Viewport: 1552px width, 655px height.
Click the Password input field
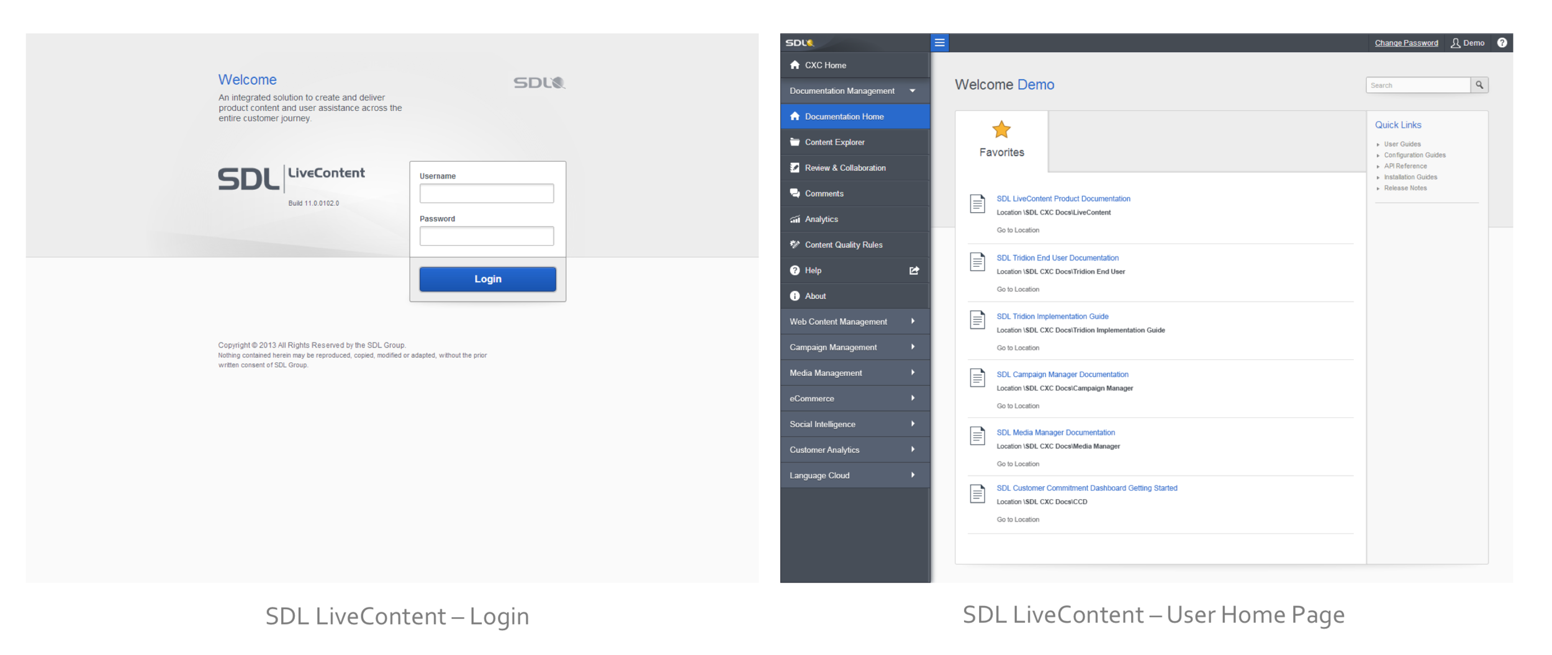[486, 236]
